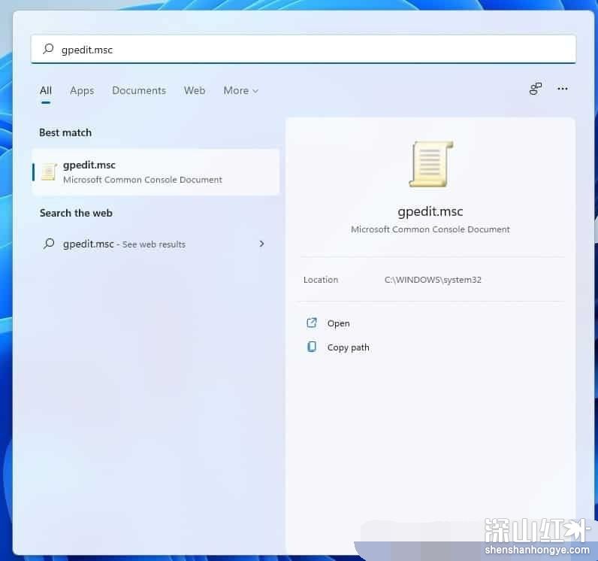Click Open in the preview pane
The width and height of the screenshot is (598, 561).
338,323
